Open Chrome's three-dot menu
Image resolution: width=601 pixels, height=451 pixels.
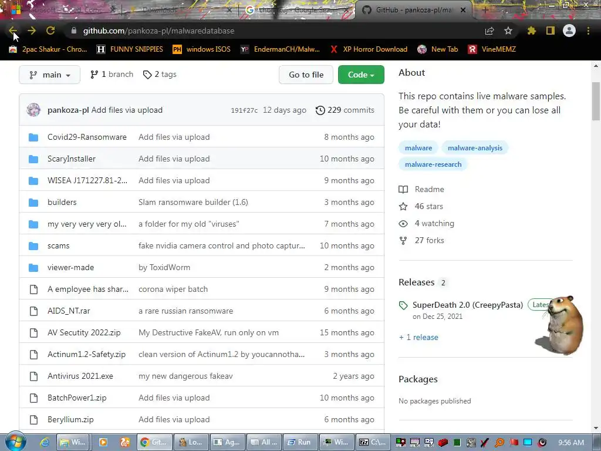point(588,31)
